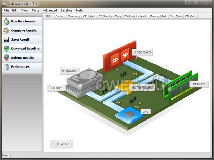
Task: Go to the Disk Mark tab
Action: (175, 16)
